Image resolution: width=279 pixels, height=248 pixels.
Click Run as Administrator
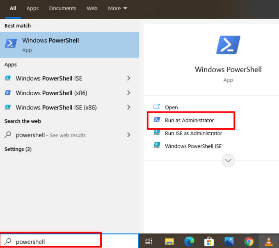tap(189, 121)
